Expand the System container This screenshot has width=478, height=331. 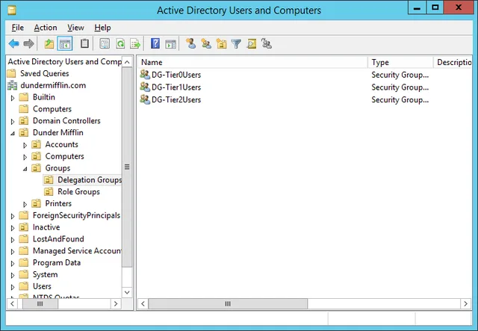(13, 275)
